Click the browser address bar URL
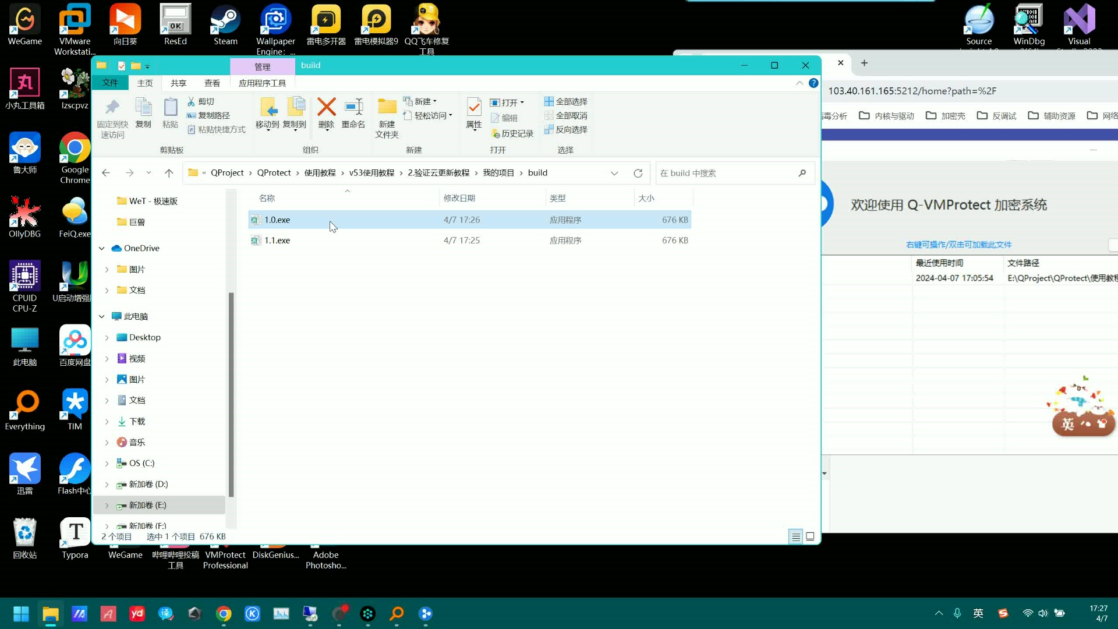This screenshot has width=1118, height=629. pos(912,91)
